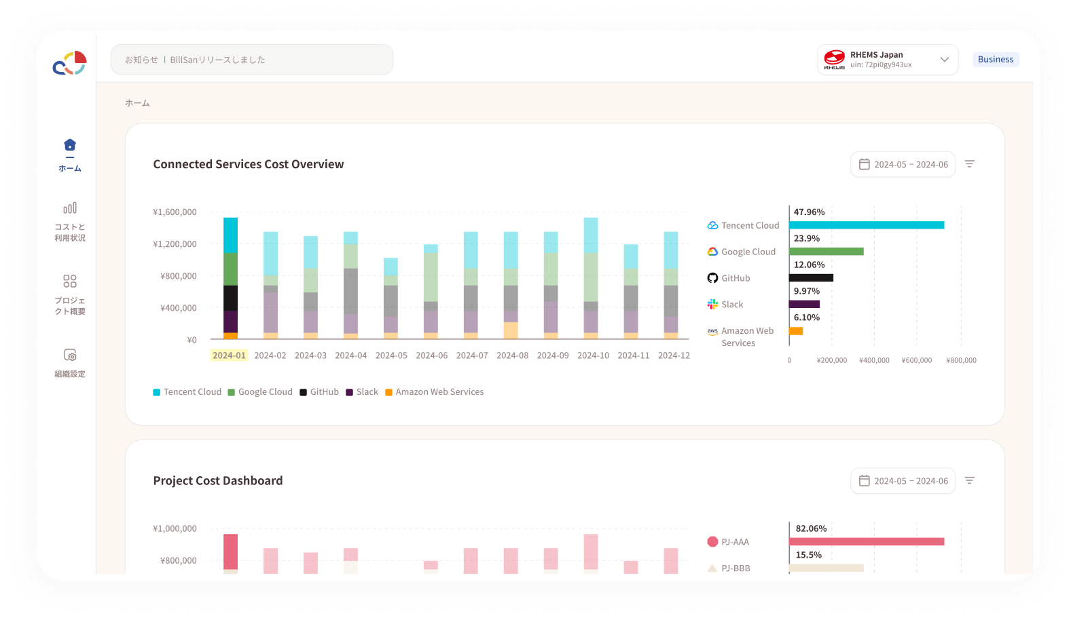Click the BillSan logo in sidebar
Image resolution: width=1071 pixels, height=618 pixels.
(x=69, y=63)
